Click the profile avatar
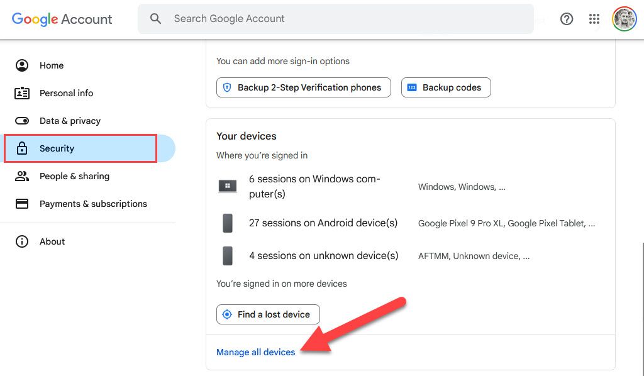The height and width of the screenshot is (376, 644). 623,19
